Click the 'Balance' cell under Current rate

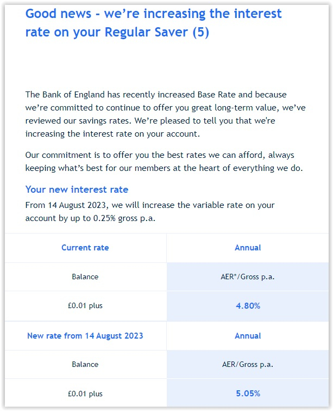[85, 277]
